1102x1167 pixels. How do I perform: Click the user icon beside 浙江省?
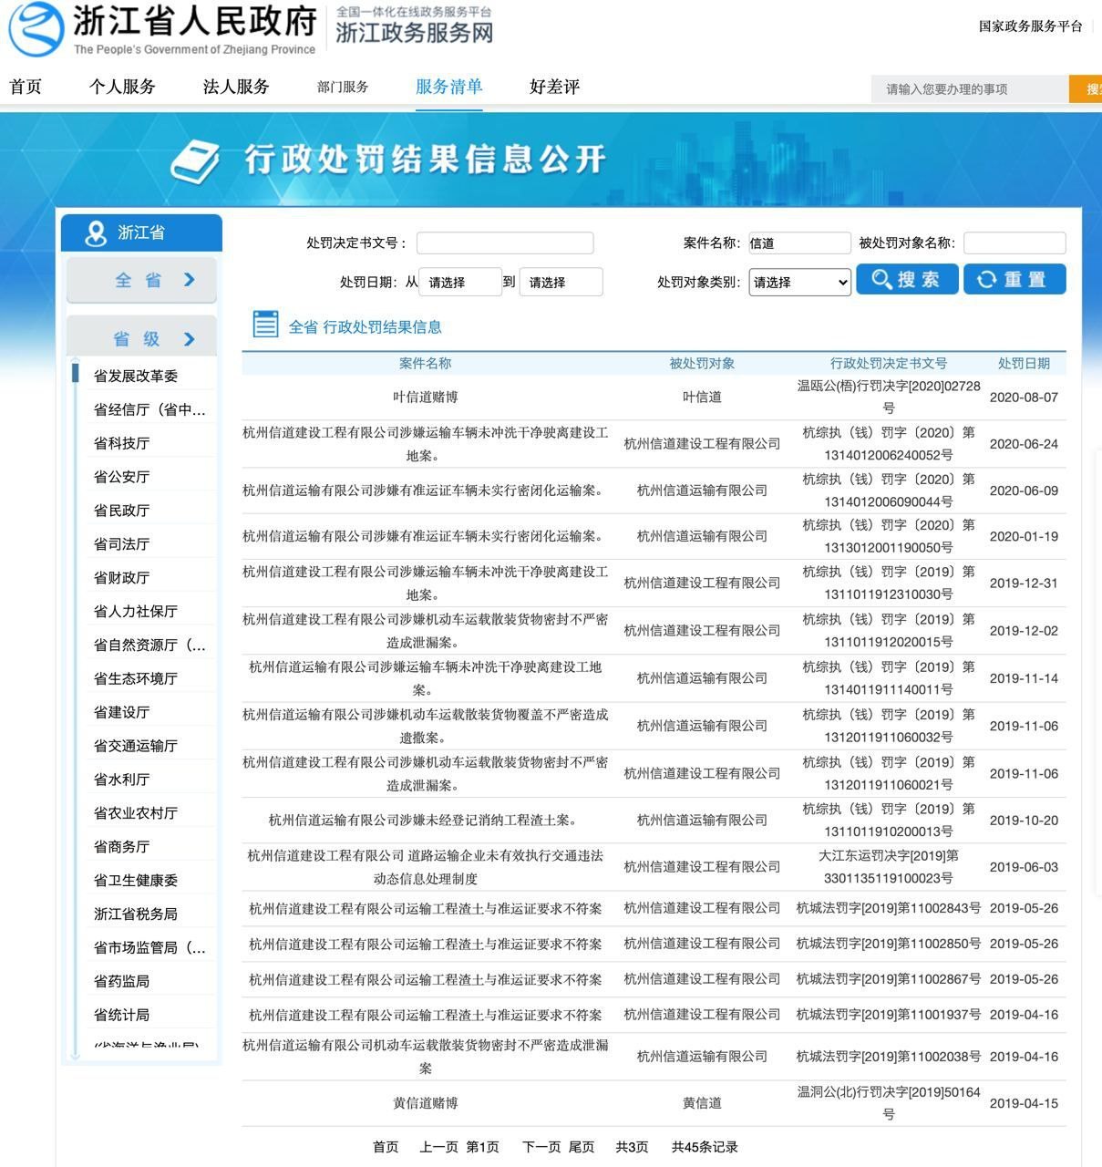click(x=96, y=233)
